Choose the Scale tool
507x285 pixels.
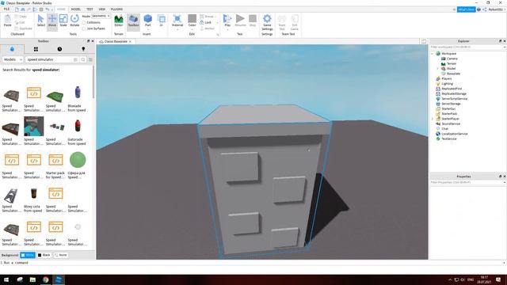tap(63, 21)
